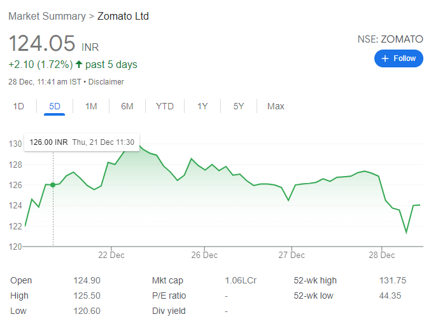Click the 130 y-axis label

click(15, 144)
